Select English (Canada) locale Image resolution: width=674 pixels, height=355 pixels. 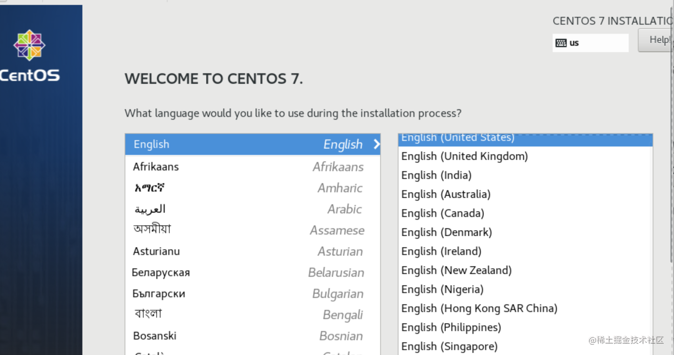(x=526, y=213)
